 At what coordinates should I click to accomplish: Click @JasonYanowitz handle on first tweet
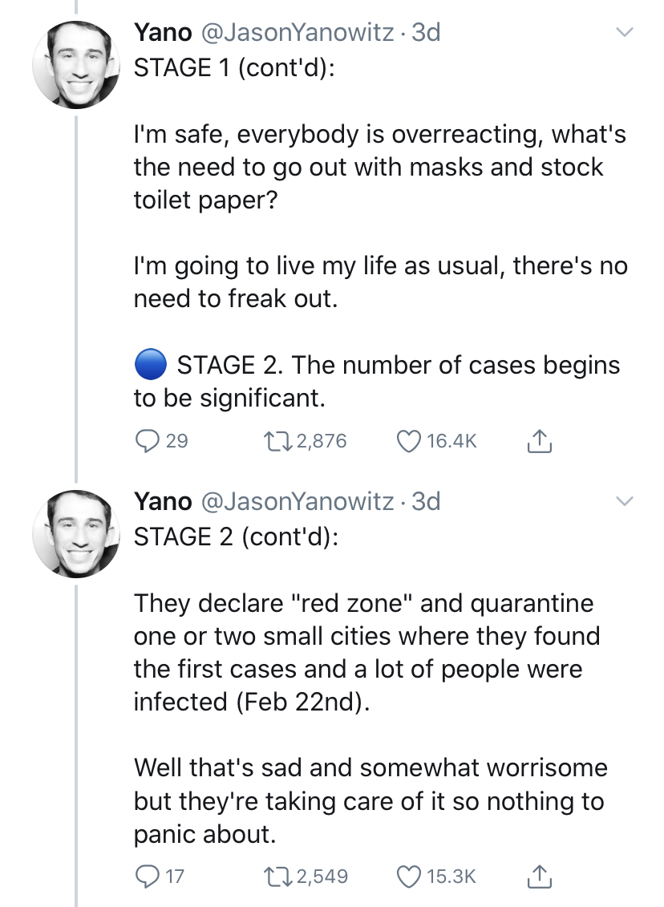pyautogui.click(x=297, y=32)
